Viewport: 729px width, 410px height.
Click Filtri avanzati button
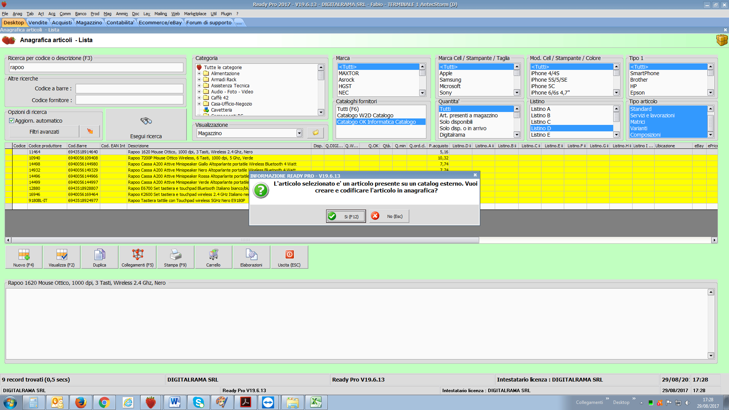[x=44, y=132]
